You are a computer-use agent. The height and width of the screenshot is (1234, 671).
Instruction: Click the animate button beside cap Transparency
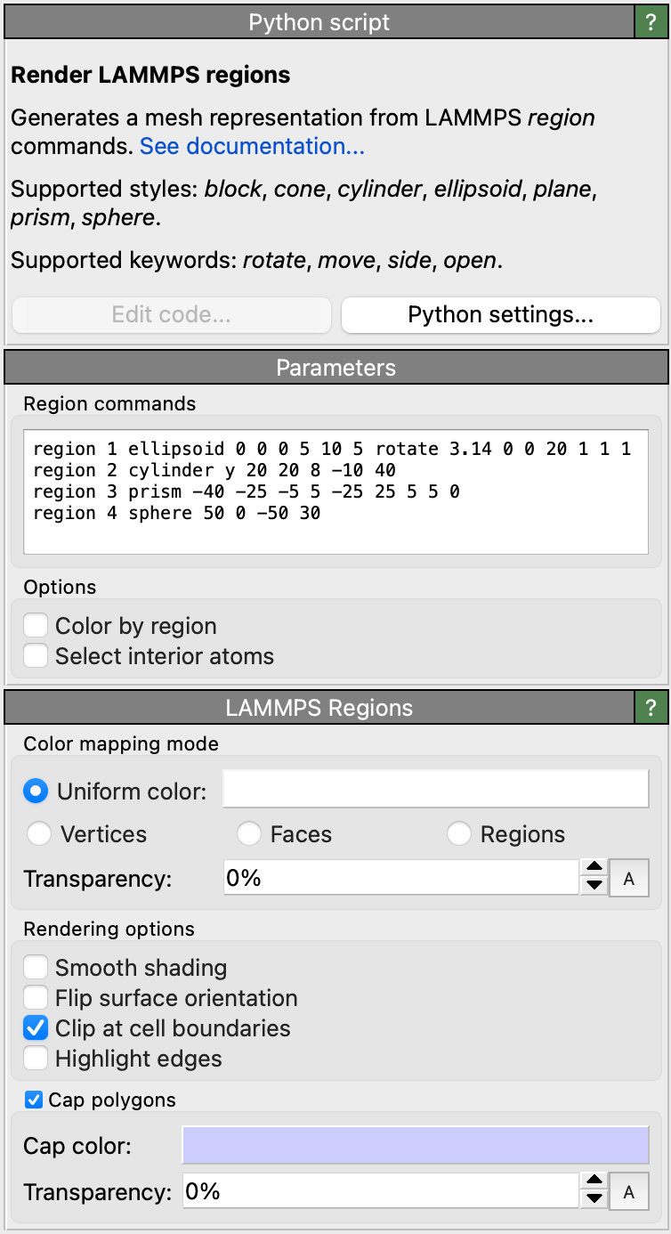click(629, 1192)
